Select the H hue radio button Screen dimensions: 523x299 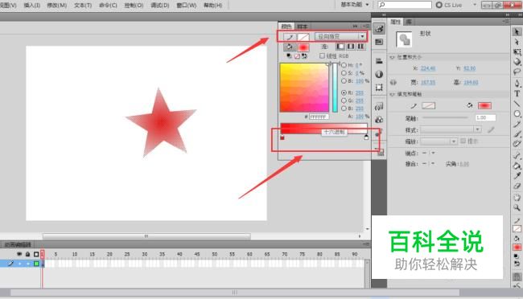pos(344,65)
